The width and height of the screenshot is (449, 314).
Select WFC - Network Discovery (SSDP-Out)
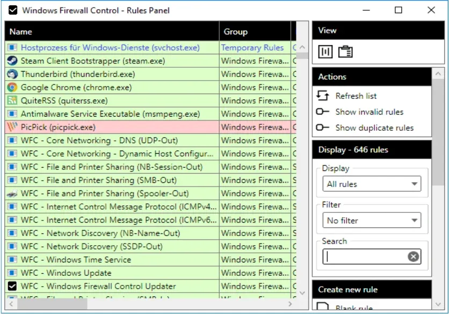pos(150,246)
